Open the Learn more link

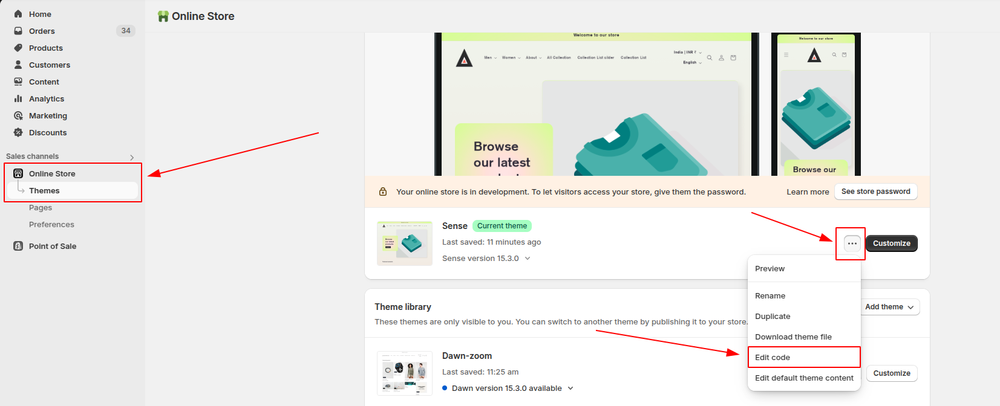coord(808,192)
